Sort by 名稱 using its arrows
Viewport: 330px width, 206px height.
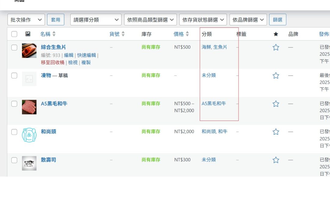pos(54,34)
